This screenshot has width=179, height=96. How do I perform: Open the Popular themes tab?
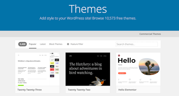pos(33,44)
